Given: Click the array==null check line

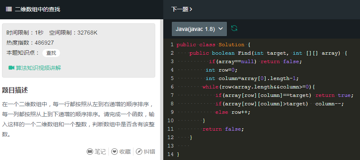Looking at the screenshot, I should tap(255, 62).
